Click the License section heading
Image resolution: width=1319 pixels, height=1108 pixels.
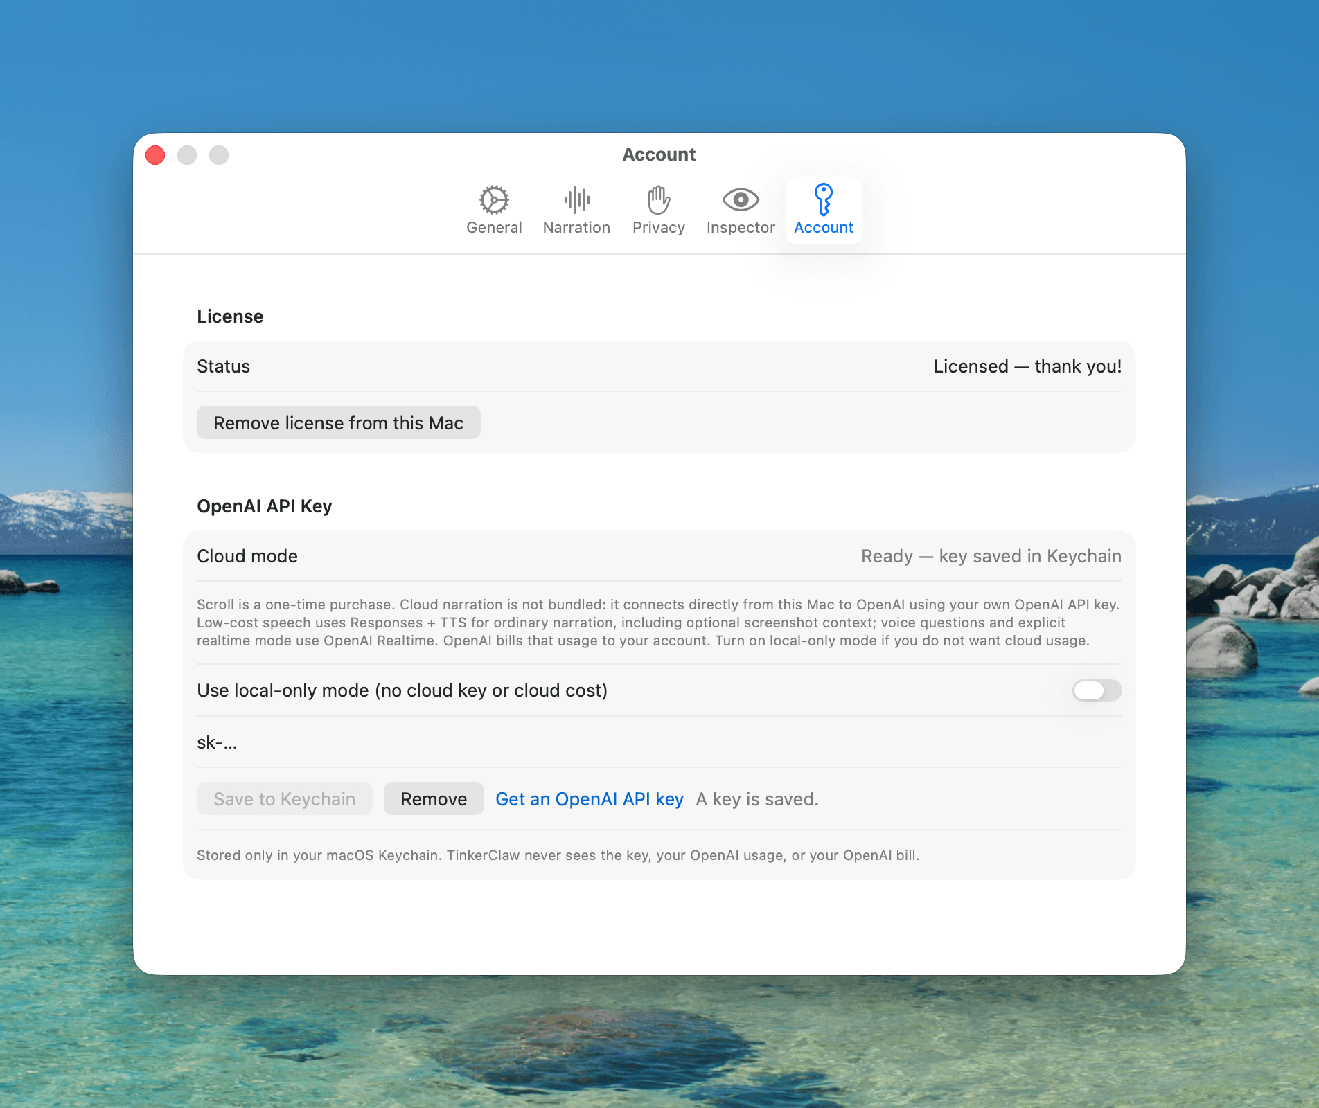230,316
